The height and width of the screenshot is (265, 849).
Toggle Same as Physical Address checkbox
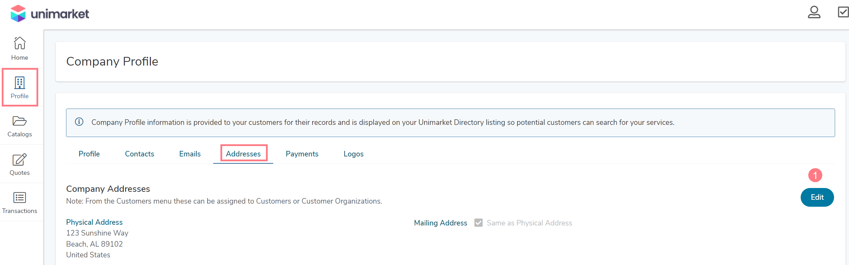tap(478, 223)
